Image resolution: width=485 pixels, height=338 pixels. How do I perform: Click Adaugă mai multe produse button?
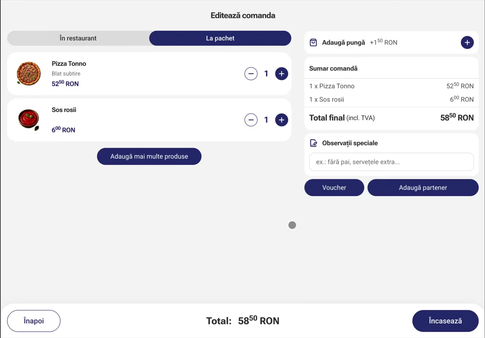pyautogui.click(x=149, y=156)
